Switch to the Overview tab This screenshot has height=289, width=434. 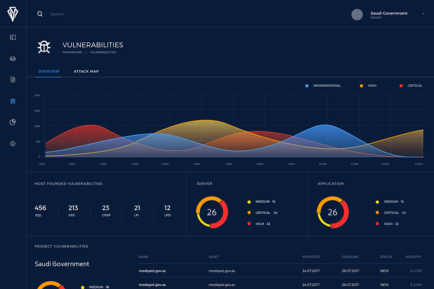(x=49, y=72)
